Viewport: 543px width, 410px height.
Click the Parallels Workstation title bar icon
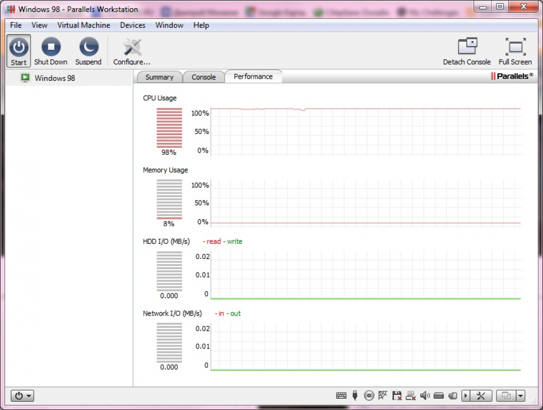[x=10, y=9]
